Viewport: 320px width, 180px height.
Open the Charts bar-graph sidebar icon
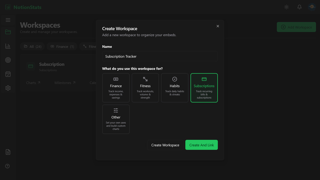(x=8, y=46)
